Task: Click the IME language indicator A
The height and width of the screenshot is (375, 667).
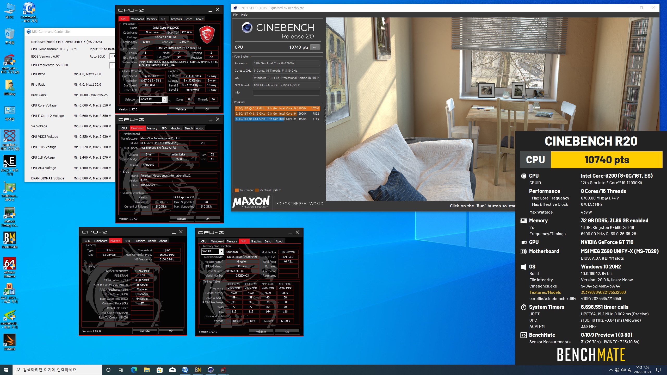Action: coord(629,370)
